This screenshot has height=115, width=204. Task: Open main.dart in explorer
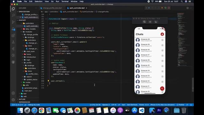click(28, 91)
